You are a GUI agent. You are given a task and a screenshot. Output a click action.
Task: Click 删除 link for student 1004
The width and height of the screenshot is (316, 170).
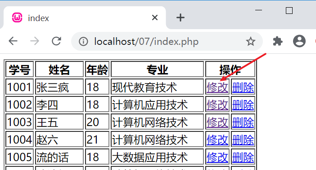point(243,139)
